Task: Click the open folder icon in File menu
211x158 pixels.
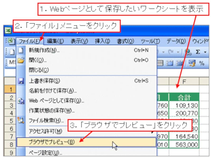Action: 21,60
